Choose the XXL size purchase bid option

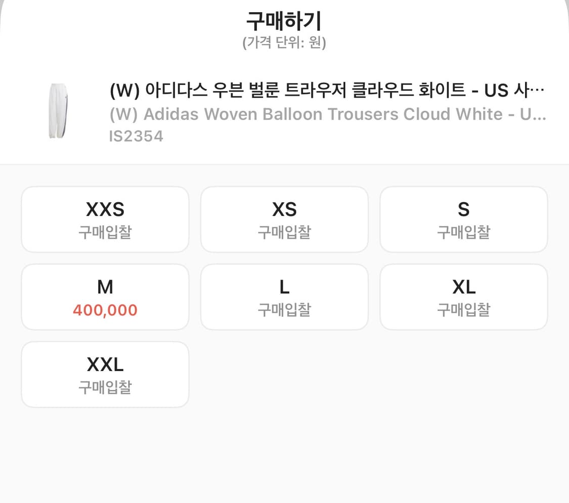point(105,374)
